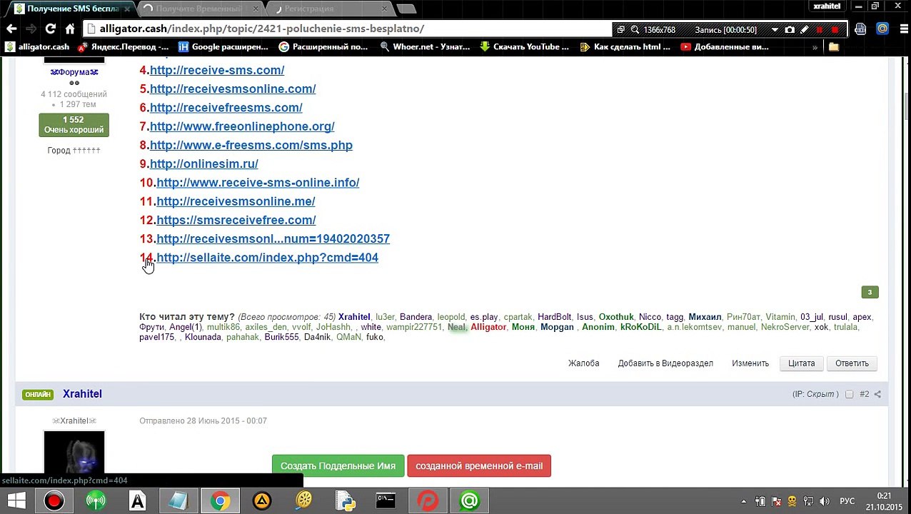Screen dimensions: 911x514
Task: Open the Windows Start button
Action: [x=16, y=501]
